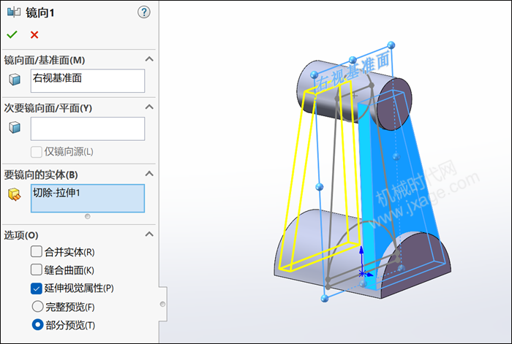
Task: Click the cube icon beside 右视基准面 field
Action: [x=15, y=80]
